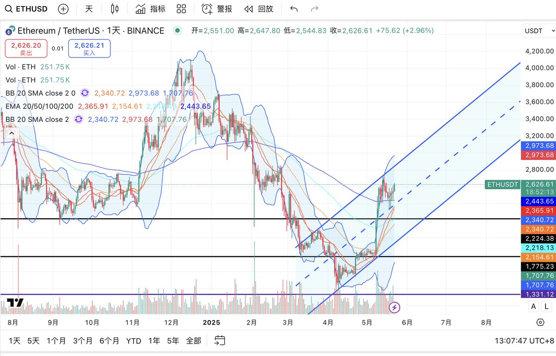Click the 13:07:47 UTC+8 timezone setting
The width and height of the screenshot is (556, 356).
[524, 341]
